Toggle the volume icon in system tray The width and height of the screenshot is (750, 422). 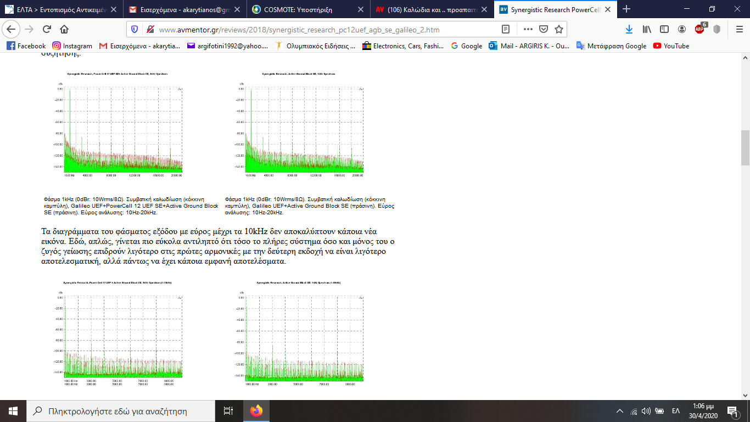click(646, 411)
